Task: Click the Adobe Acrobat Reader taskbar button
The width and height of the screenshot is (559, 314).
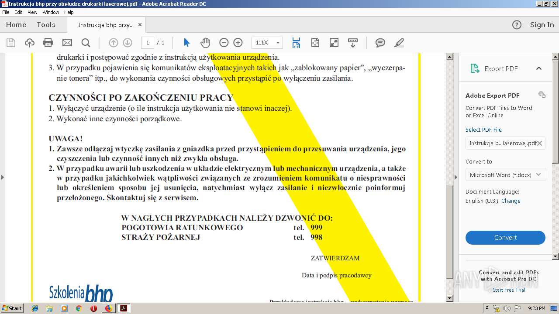Action: coord(124,308)
